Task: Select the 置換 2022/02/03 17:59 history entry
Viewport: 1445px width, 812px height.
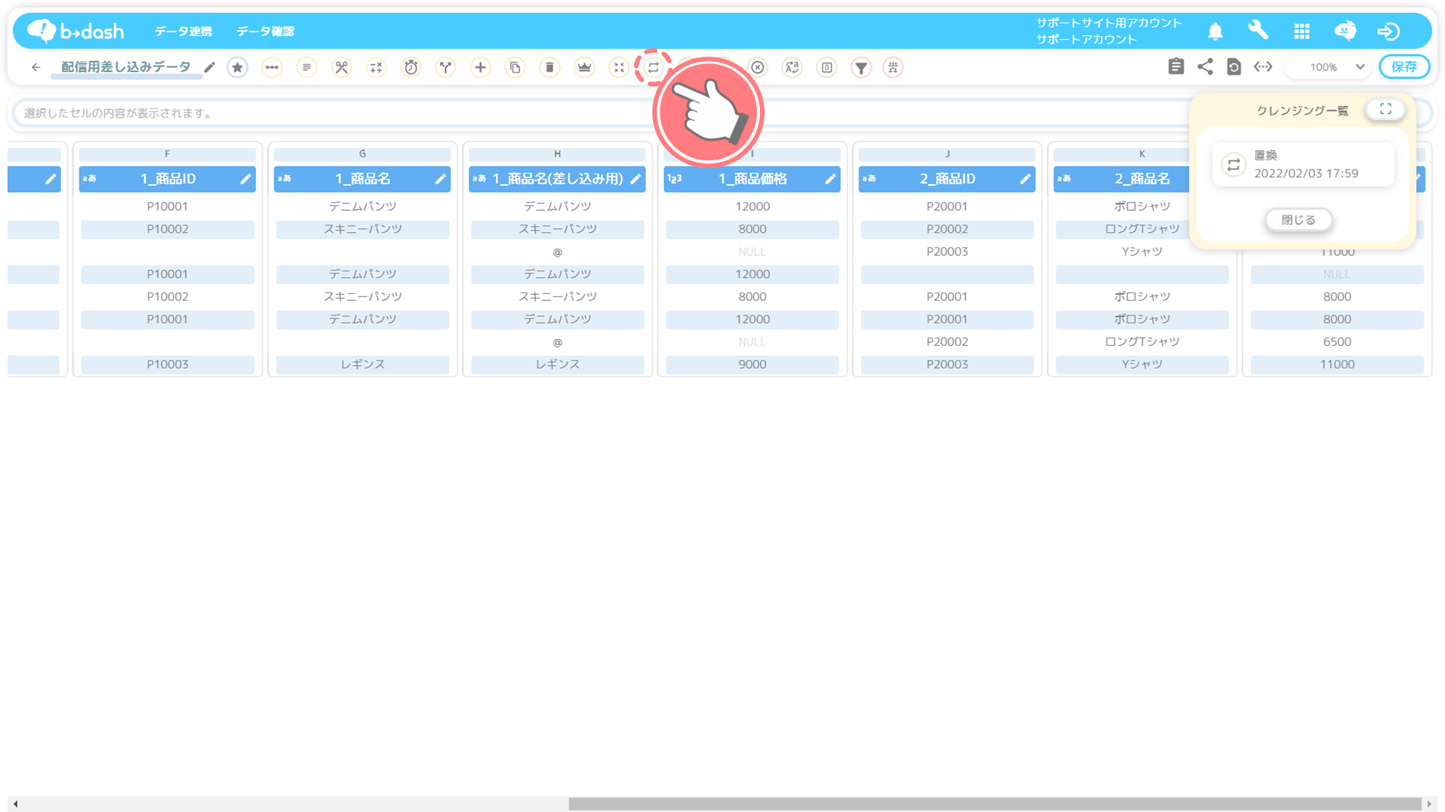Action: [x=1303, y=164]
